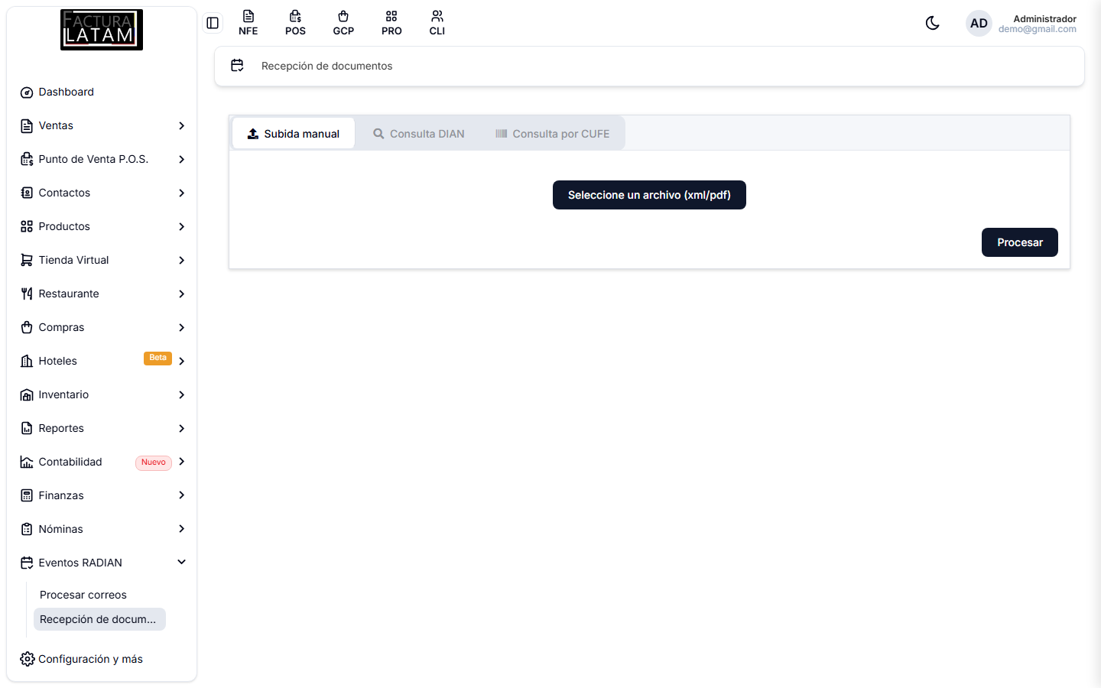Open the NFE shortcut icon
1101x688 pixels.
(248, 23)
